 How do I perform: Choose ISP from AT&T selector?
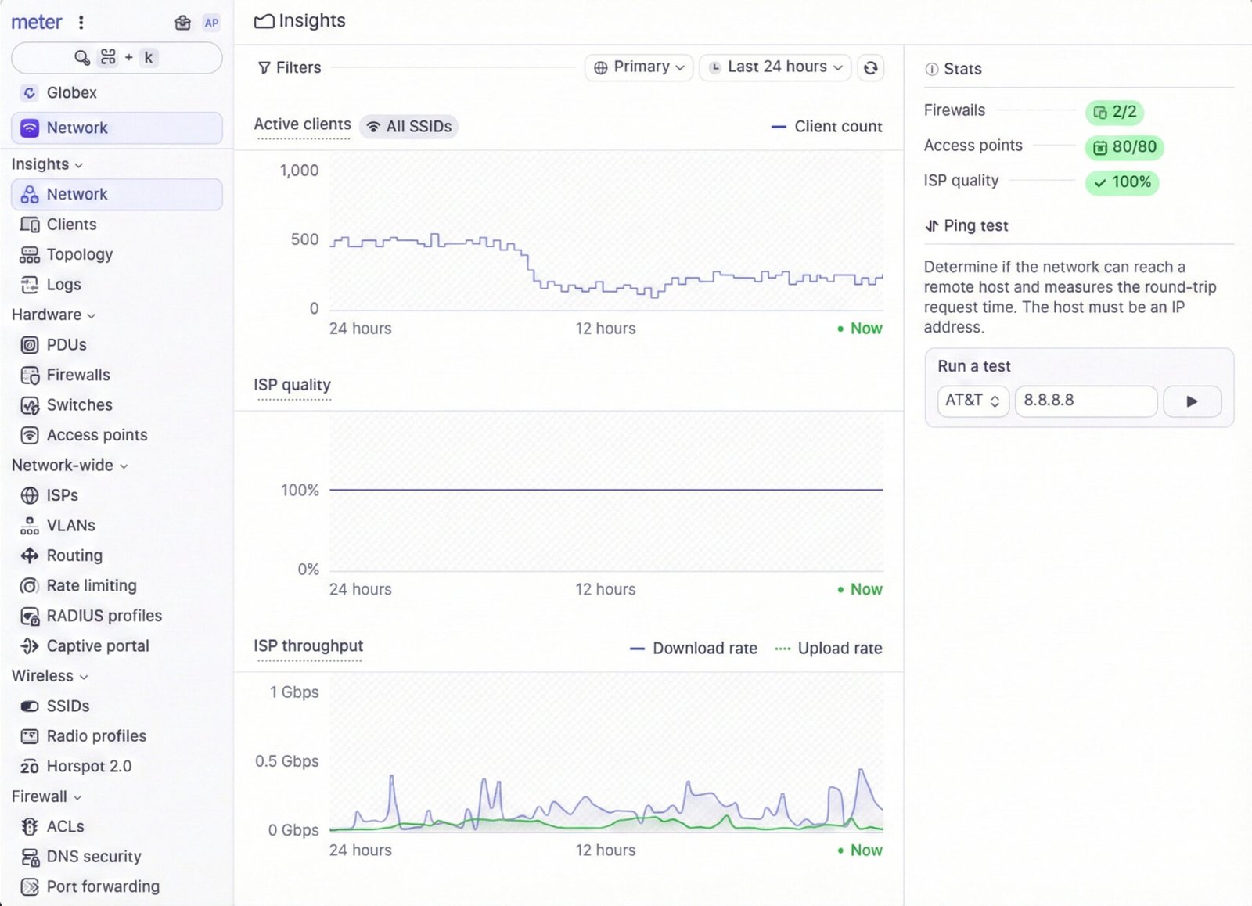(972, 401)
